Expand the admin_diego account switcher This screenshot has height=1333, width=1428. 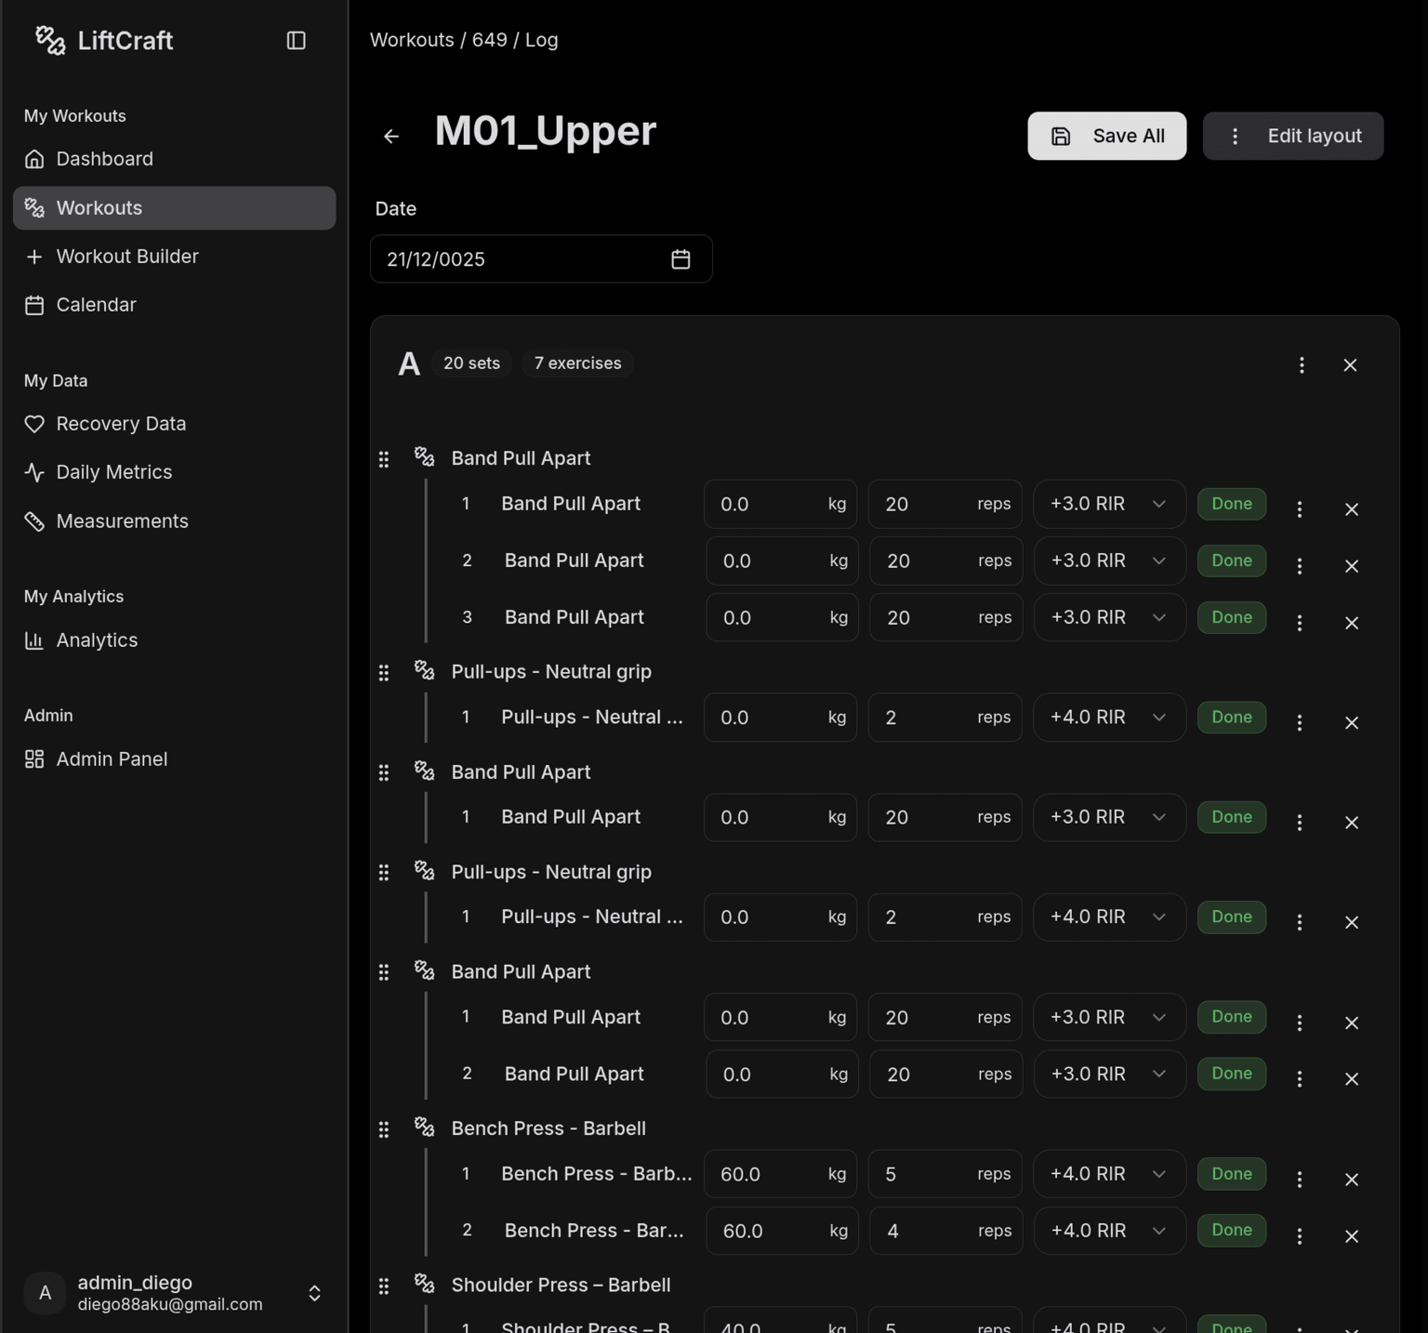314,1293
